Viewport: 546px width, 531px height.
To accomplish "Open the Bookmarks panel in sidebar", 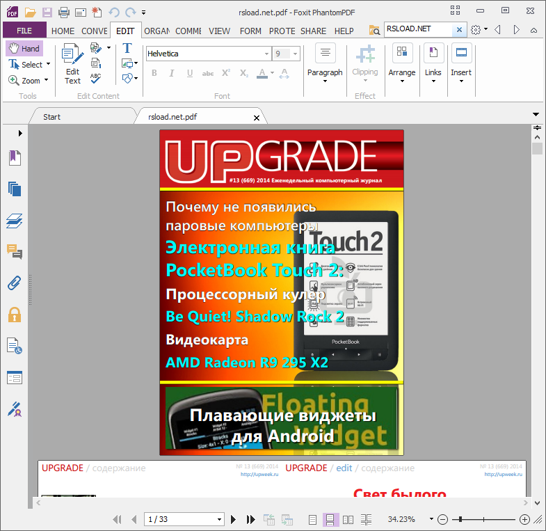I will tap(15, 158).
